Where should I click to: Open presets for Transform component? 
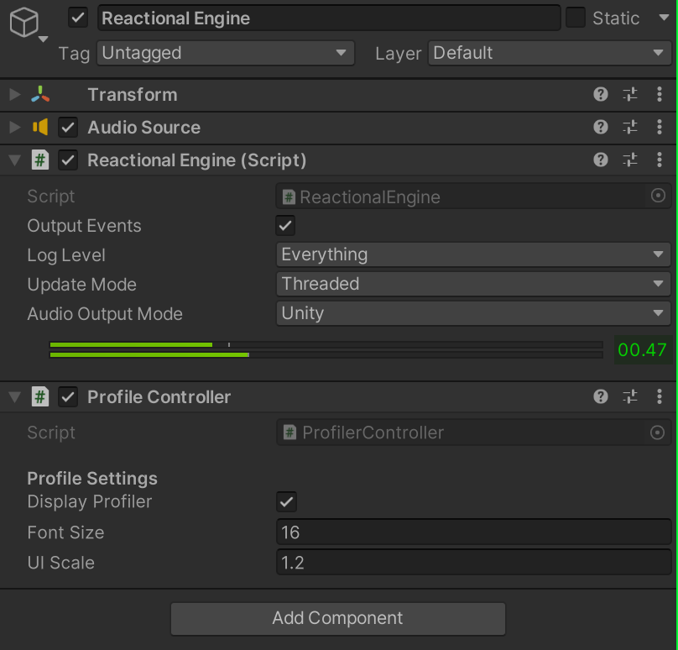[630, 94]
